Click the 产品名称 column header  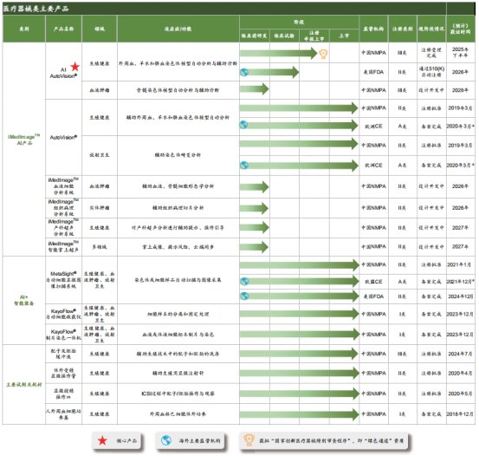click(63, 29)
